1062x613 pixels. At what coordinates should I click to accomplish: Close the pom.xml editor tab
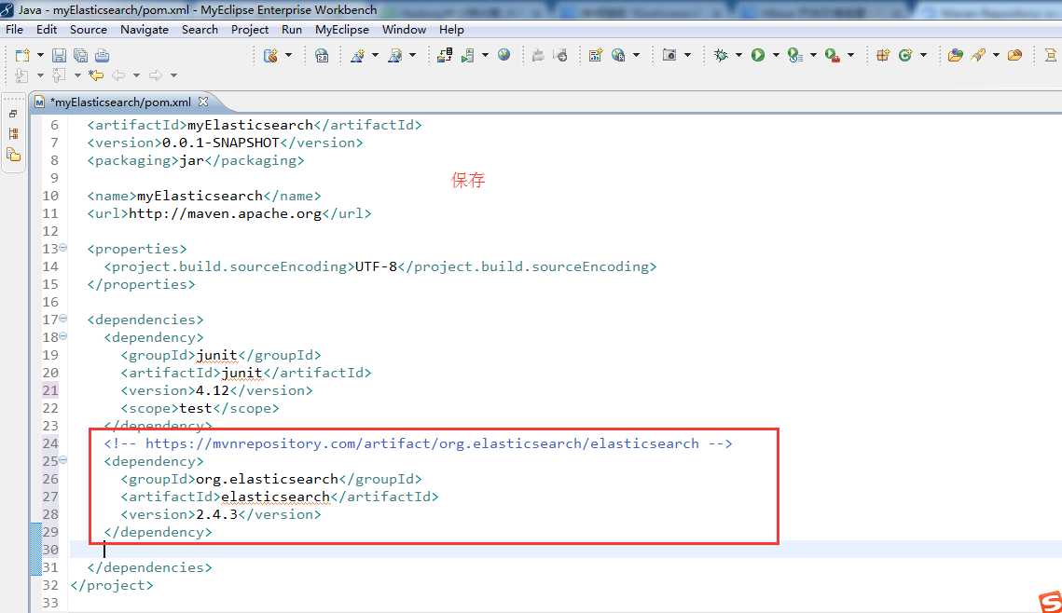[203, 102]
